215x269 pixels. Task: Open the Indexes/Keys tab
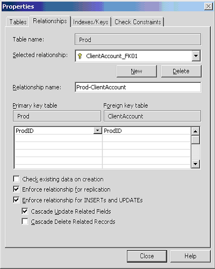coord(91,22)
